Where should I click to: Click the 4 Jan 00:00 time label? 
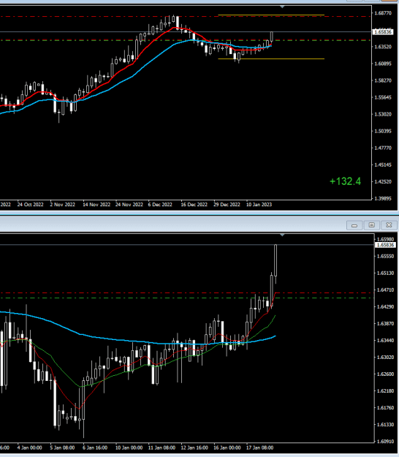30,447
